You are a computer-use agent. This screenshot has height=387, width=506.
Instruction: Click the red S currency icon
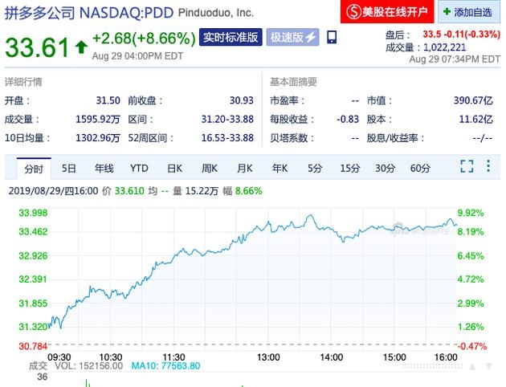[350, 12]
